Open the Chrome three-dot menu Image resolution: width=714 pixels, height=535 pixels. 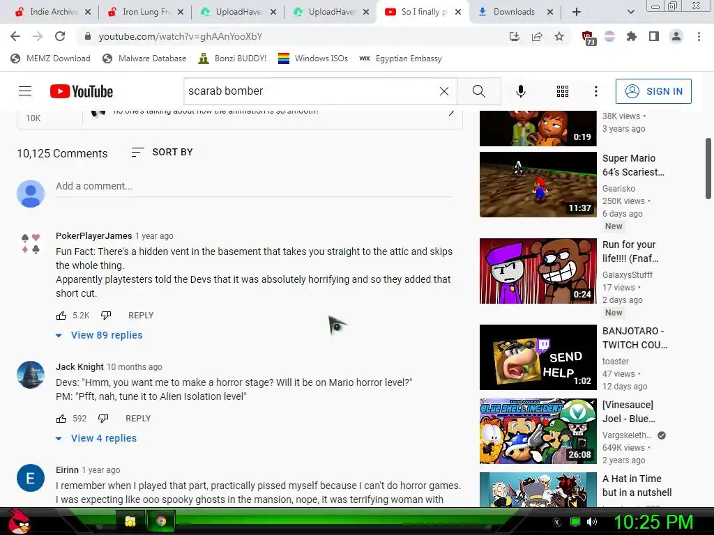tap(699, 36)
